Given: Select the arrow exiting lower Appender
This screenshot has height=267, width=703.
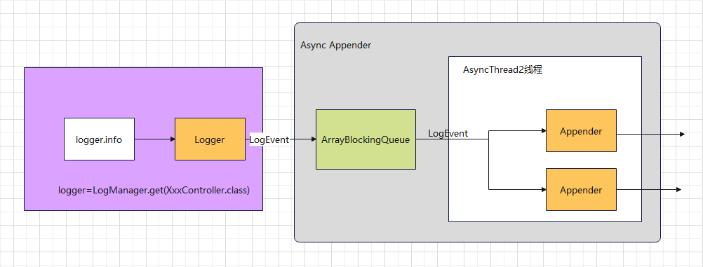Looking at the screenshot, I should pyautogui.click(x=649, y=189).
